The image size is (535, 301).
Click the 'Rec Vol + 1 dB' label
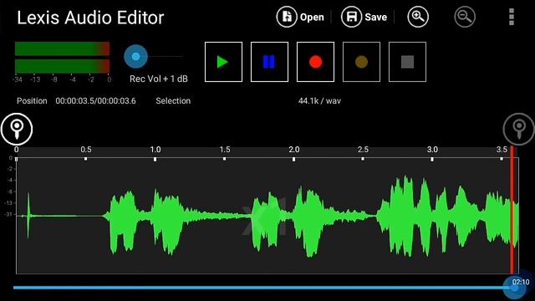(159, 79)
